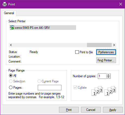125x115 pixels.
Task: Click the Pages range input field
Action: point(49,88)
